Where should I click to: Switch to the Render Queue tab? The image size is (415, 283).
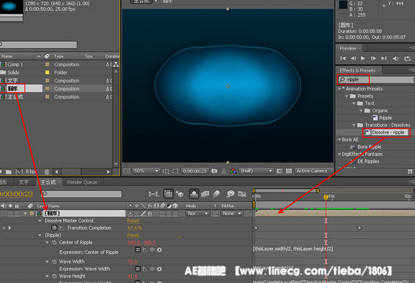[82, 182]
